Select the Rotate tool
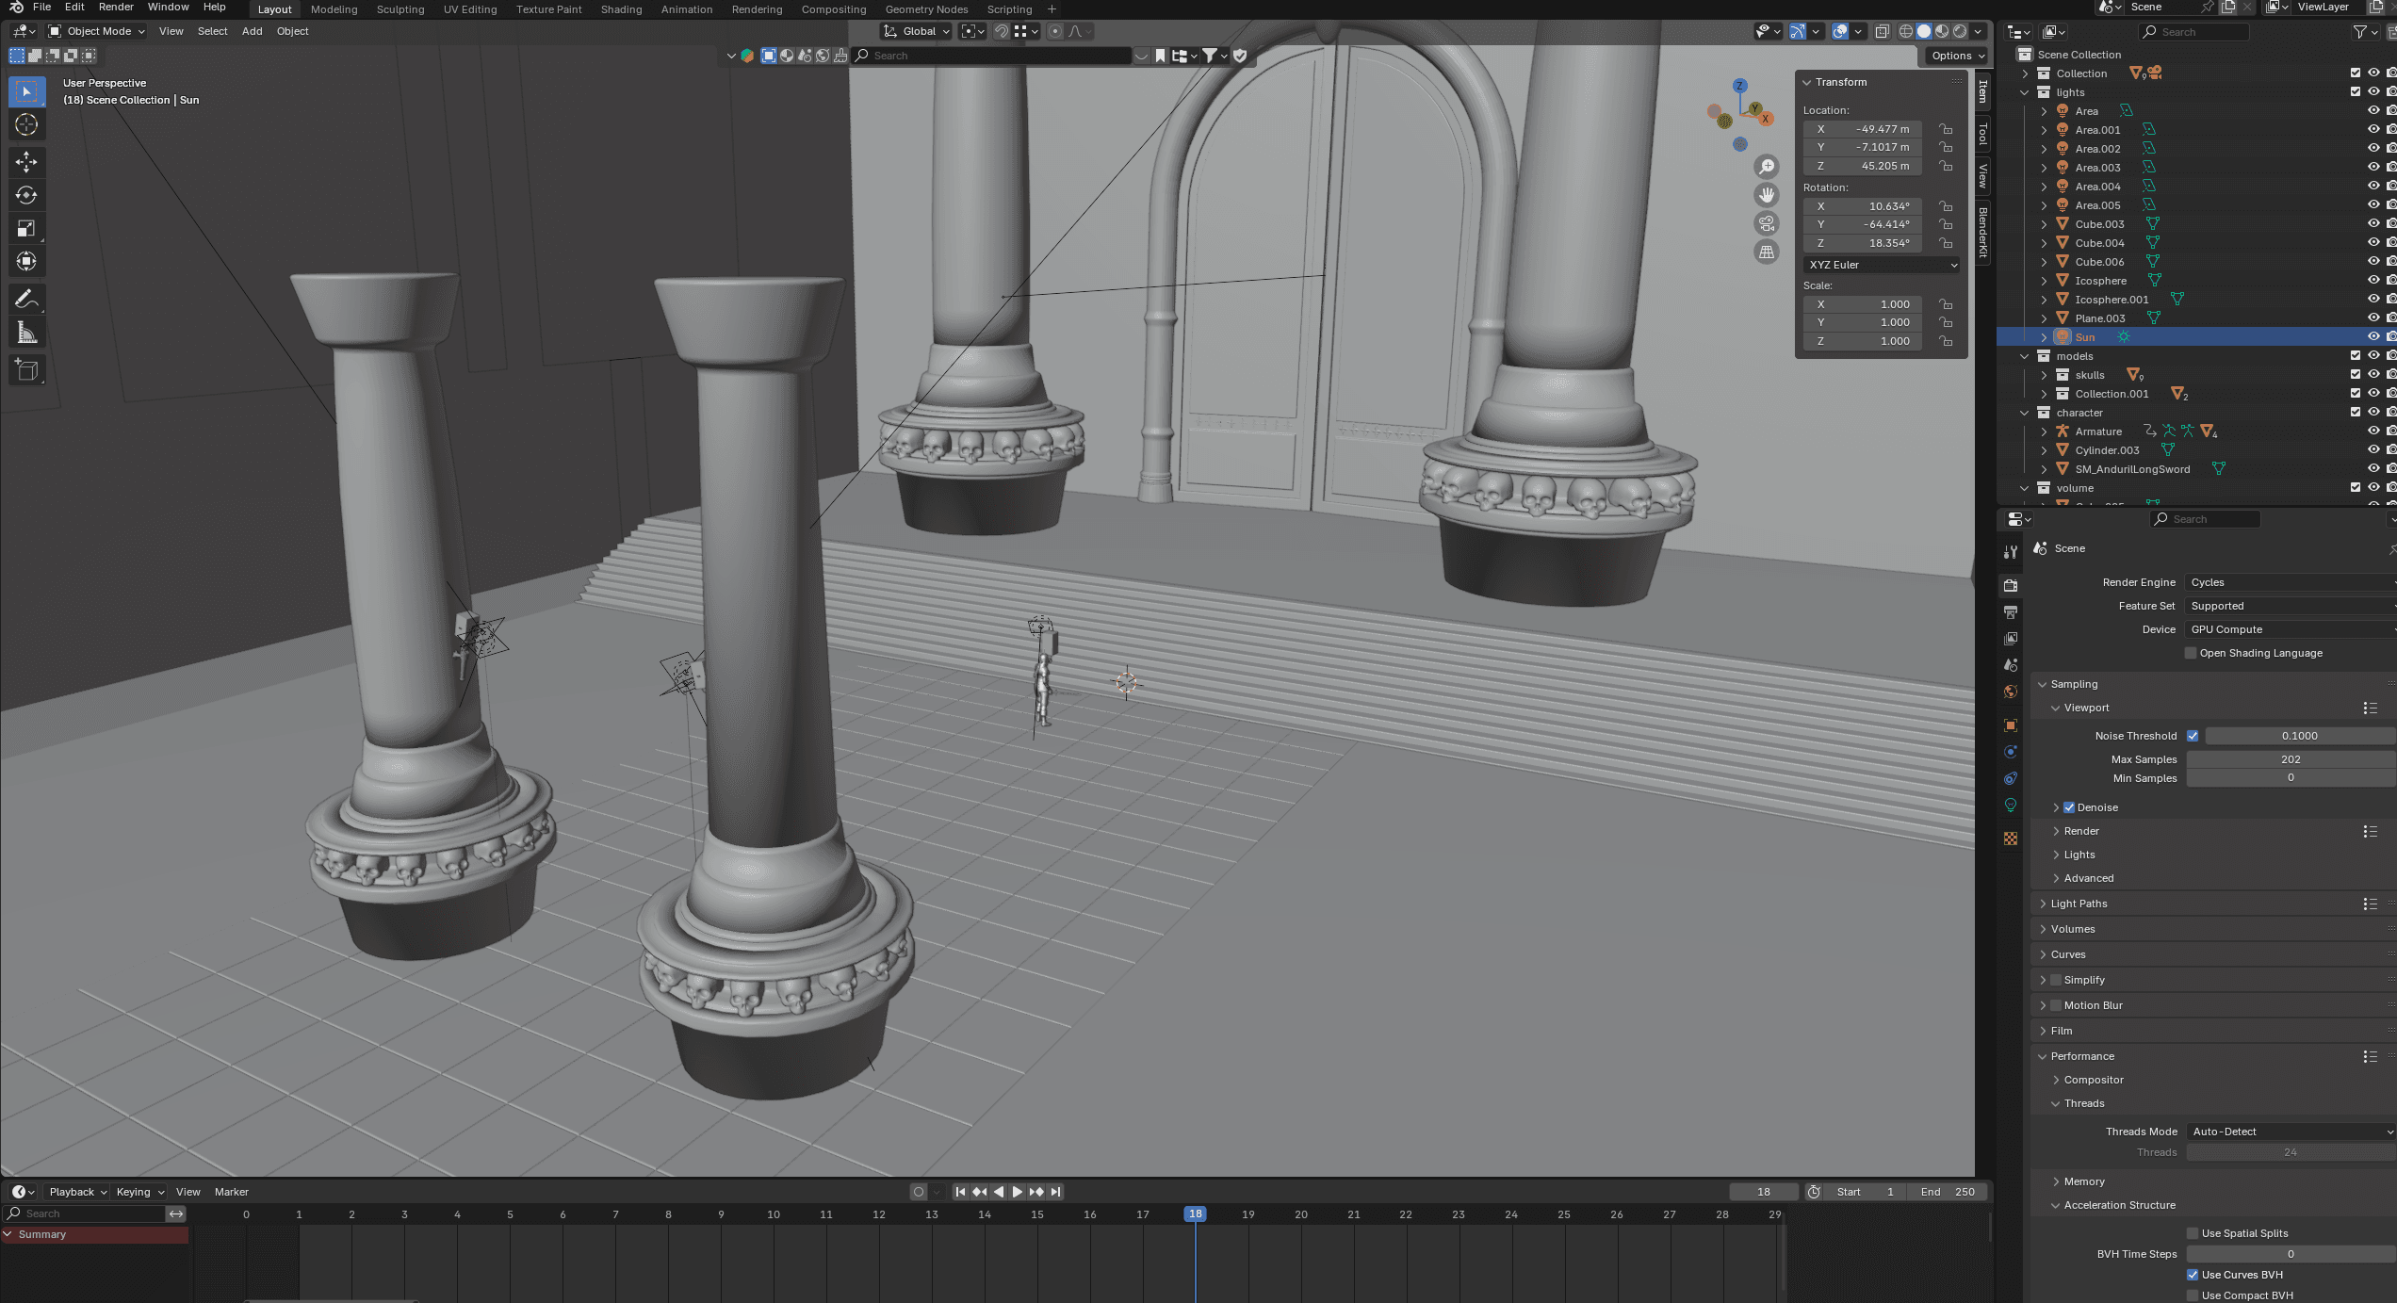The width and height of the screenshot is (2397, 1303). [x=26, y=195]
